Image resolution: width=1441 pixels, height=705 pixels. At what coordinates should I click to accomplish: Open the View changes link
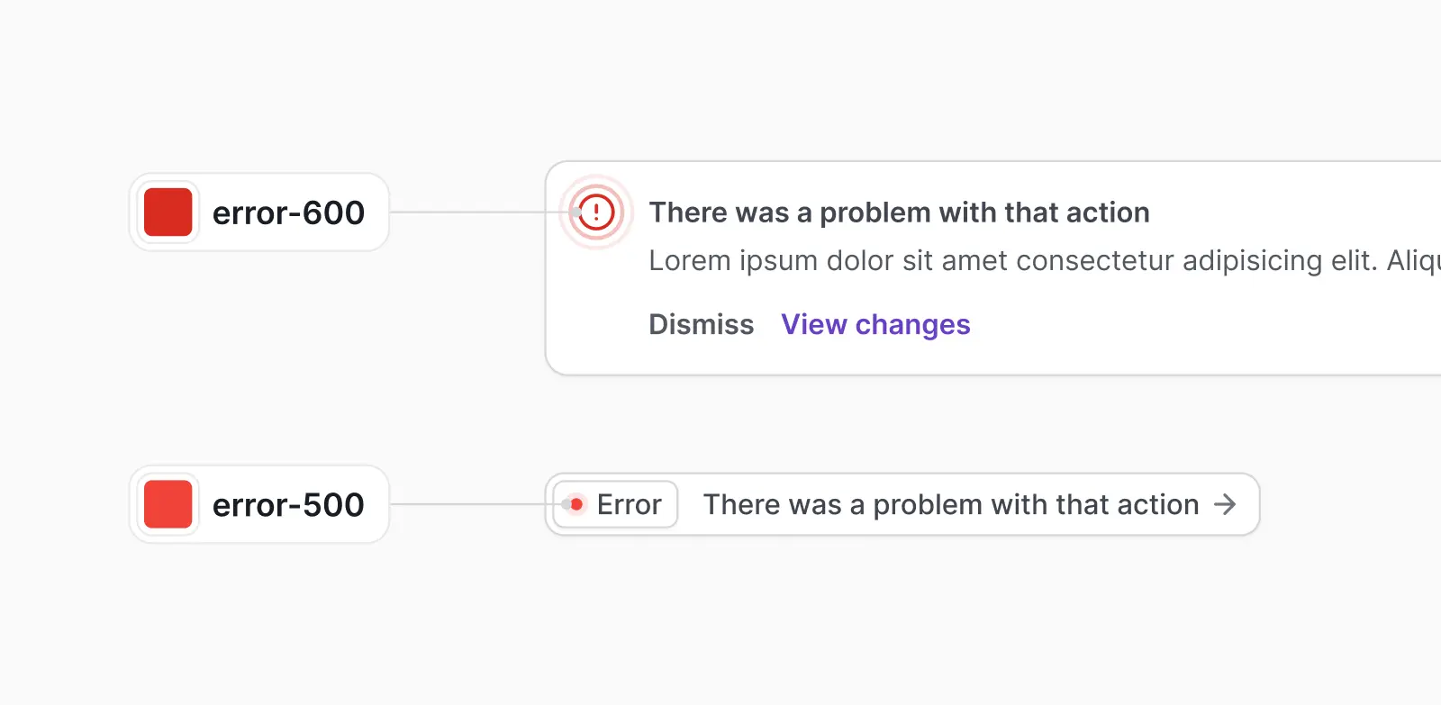point(875,324)
